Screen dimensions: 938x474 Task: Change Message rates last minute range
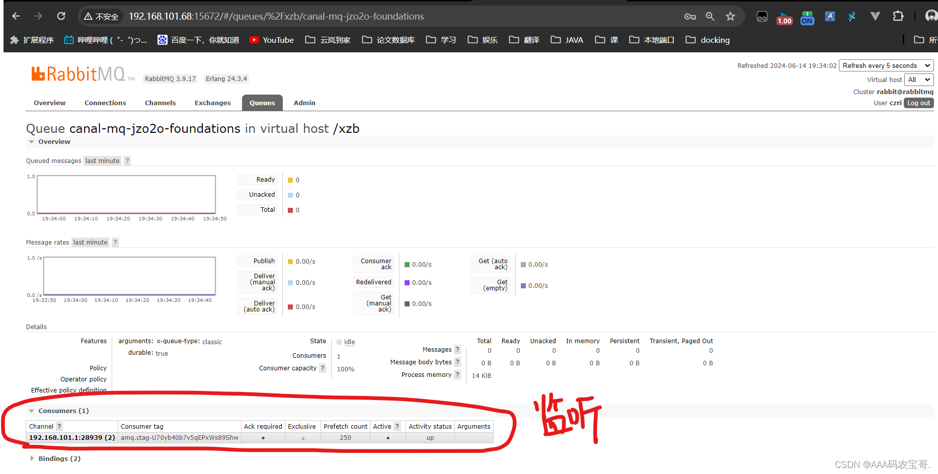91,243
